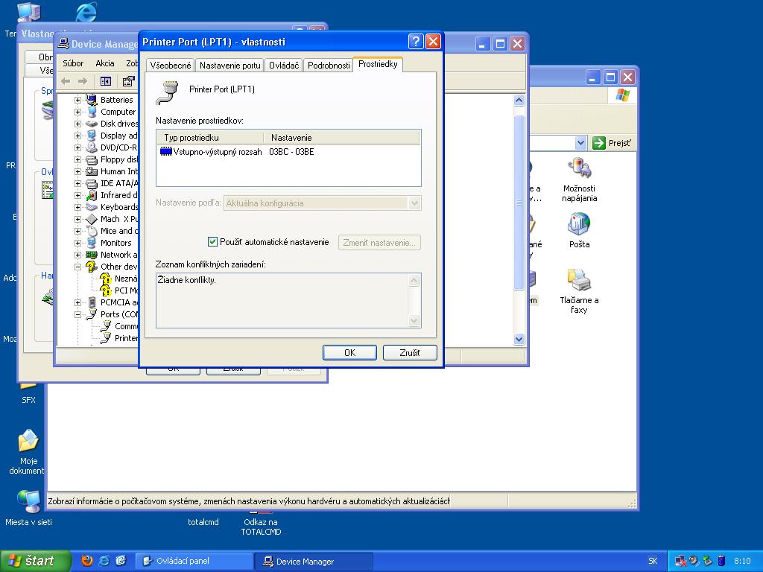Screen dimensions: 763x572
Task: Click the properties icon in Device Manager toolbar
Action: (x=128, y=81)
